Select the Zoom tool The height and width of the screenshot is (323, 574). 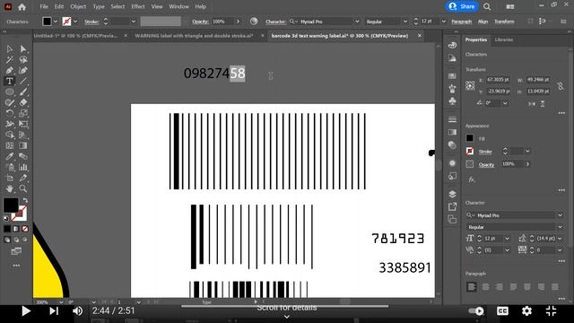coord(23,188)
